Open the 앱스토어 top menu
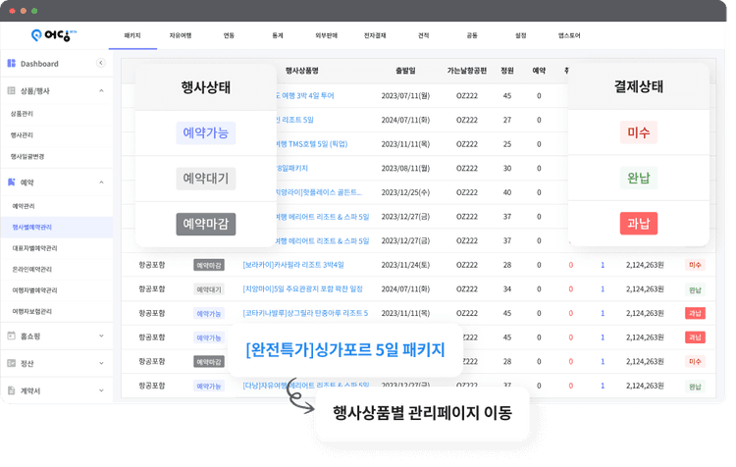The width and height of the screenshot is (736, 467). click(568, 35)
